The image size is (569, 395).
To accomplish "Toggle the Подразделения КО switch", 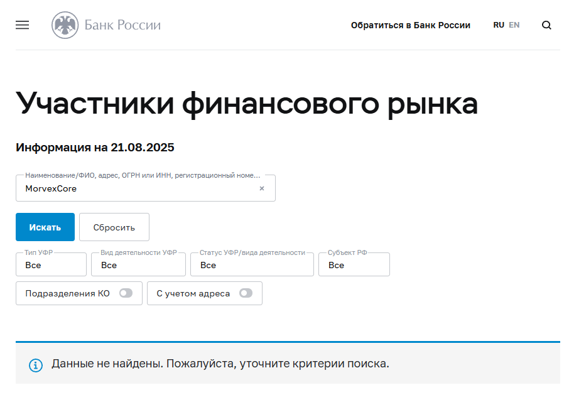I will click(126, 293).
